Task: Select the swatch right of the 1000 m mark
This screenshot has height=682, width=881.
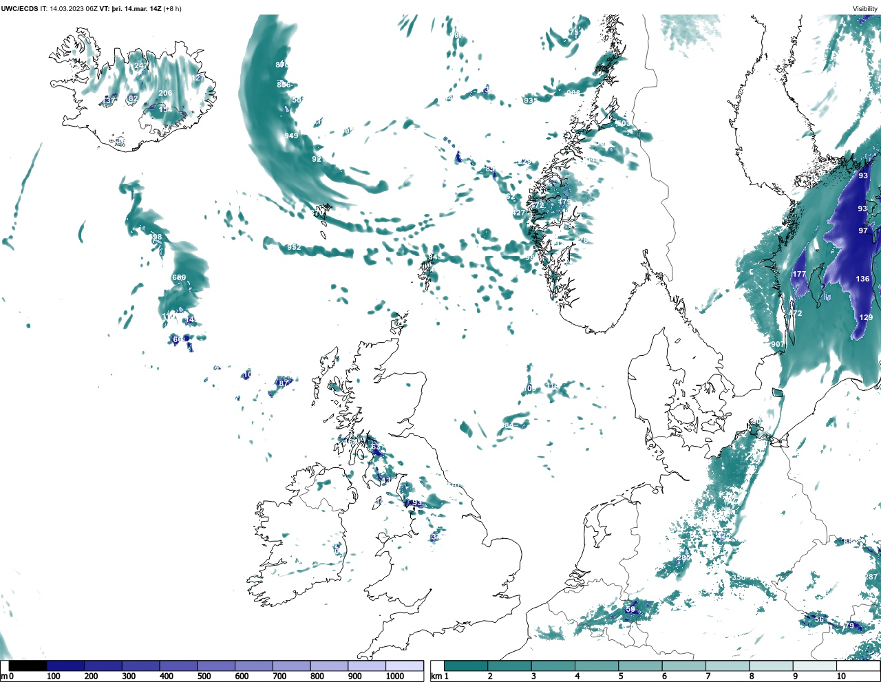Action: [x=404, y=665]
